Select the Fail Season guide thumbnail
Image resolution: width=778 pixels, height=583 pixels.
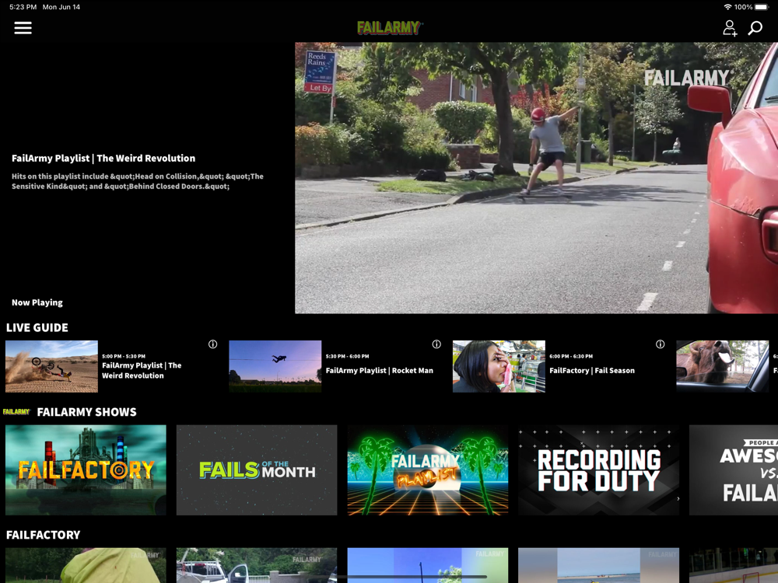pyautogui.click(x=499, y=366)
